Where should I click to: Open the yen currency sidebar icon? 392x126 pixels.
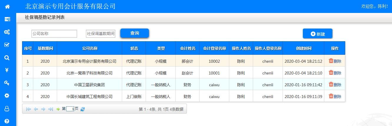pyautogui.click(x=7, y=70)
